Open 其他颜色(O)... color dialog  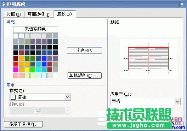click(x=85, y=76)
